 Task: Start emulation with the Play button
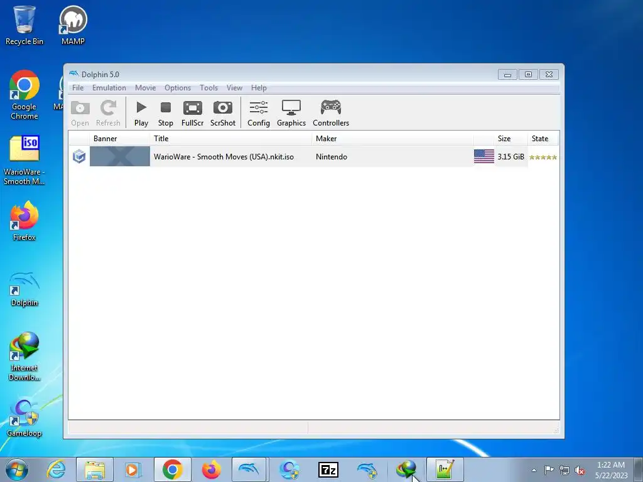pyautogui.click(x=141, y=113)
